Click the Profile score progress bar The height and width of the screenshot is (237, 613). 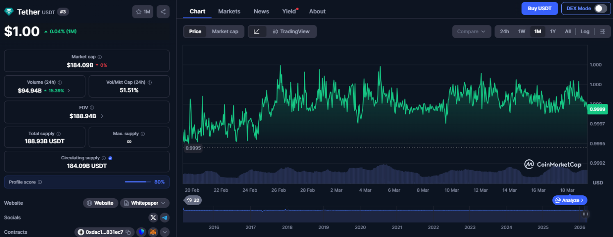[138, 182]
